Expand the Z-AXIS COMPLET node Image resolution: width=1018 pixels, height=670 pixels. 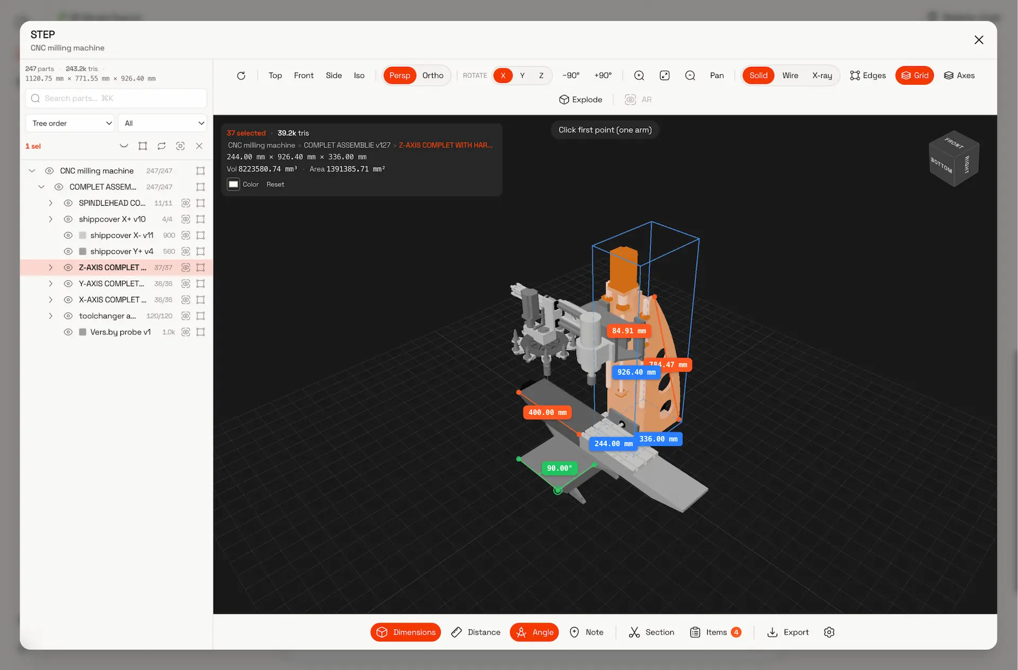point(50,268)
